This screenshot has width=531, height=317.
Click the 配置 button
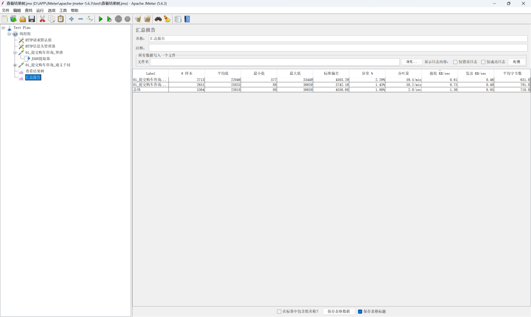click(x=517, y=62)
